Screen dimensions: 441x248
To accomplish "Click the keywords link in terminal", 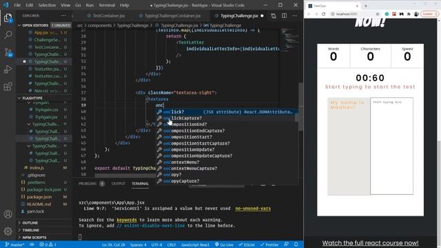I will [127, 220].
